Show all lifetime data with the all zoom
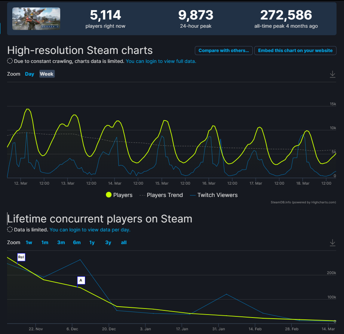Viewport: 344px width, 334px height. coord(124,242)
